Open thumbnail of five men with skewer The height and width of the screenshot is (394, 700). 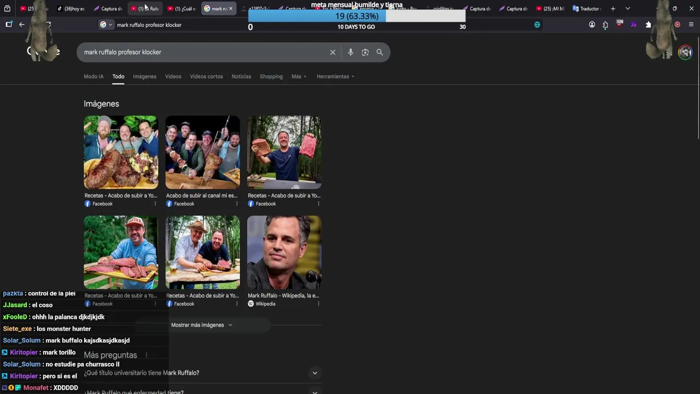[x=202, y=152]
